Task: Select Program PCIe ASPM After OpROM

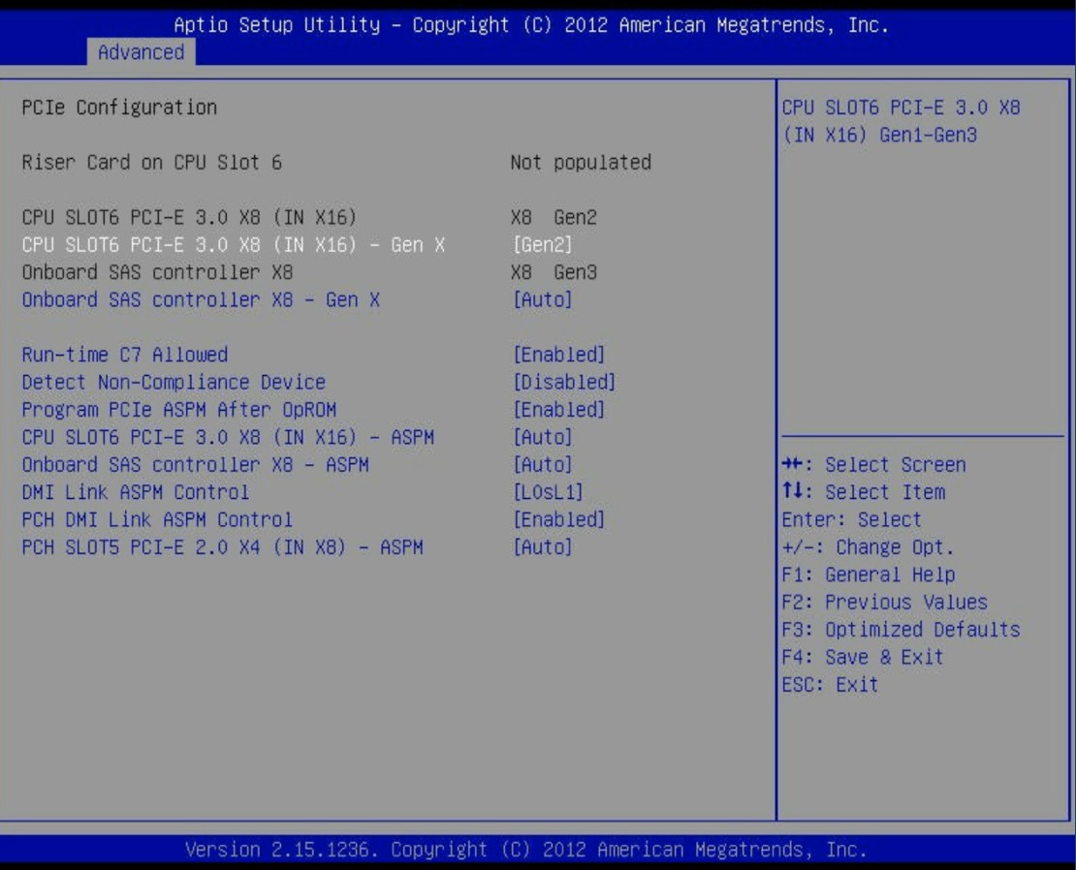Action: point(179,409)
